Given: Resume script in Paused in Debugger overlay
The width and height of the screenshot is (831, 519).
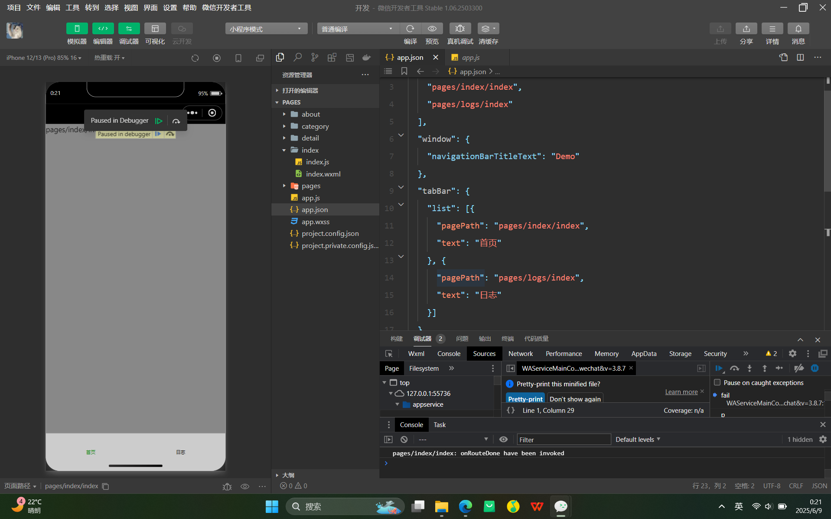Looking at the screenshot, I should tap(159, 121).
